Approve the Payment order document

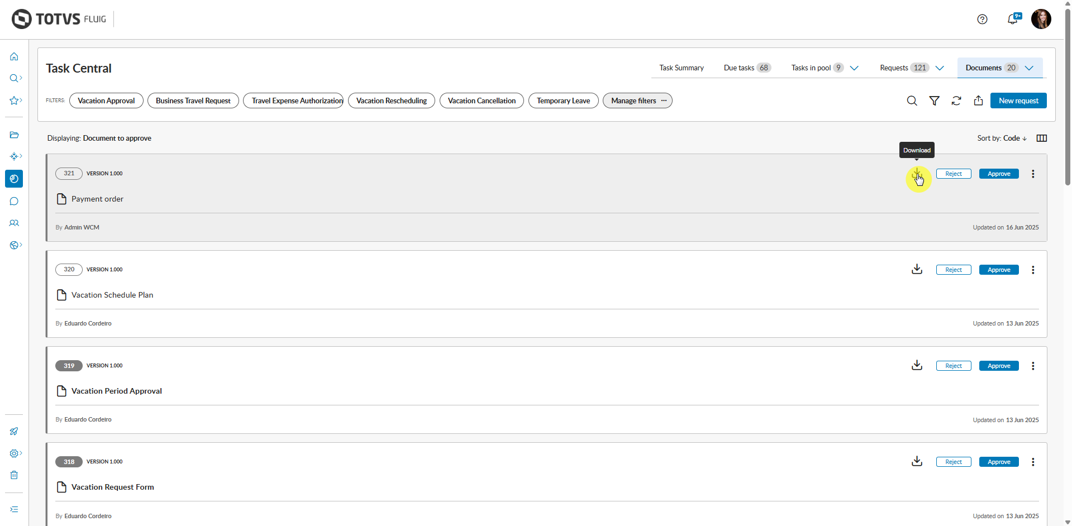[998, 174]
